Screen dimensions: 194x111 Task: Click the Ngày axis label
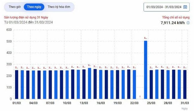click(184, 109)
